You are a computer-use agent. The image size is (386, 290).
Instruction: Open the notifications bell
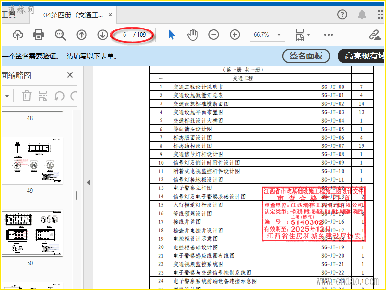[x=362, y=15]
